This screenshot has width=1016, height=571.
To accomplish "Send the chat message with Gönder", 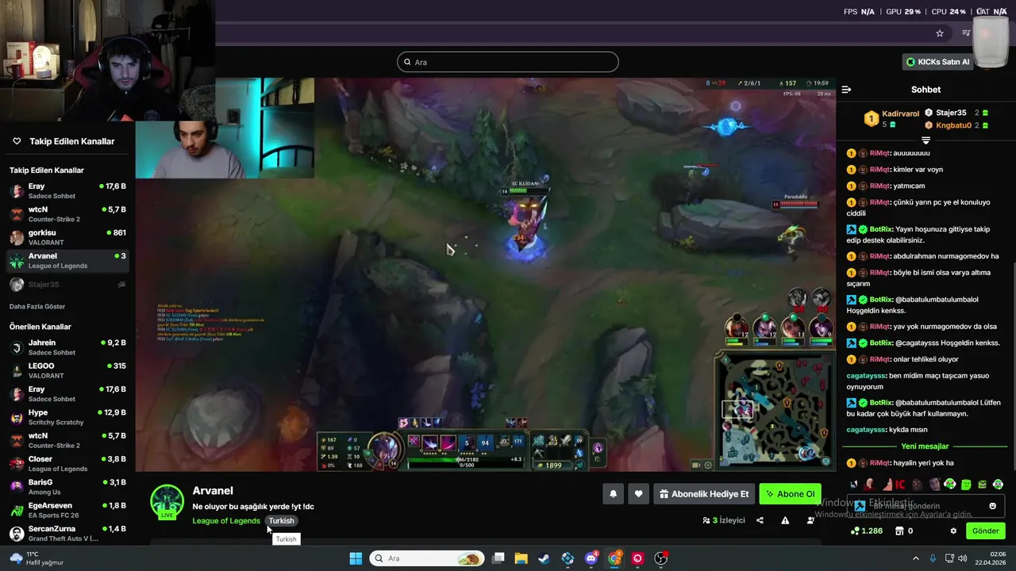I will click(x=985, y=531).
